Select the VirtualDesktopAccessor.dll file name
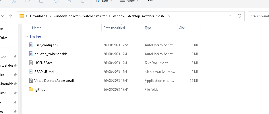This screenshot has width=269, height=114. [55, 81]
